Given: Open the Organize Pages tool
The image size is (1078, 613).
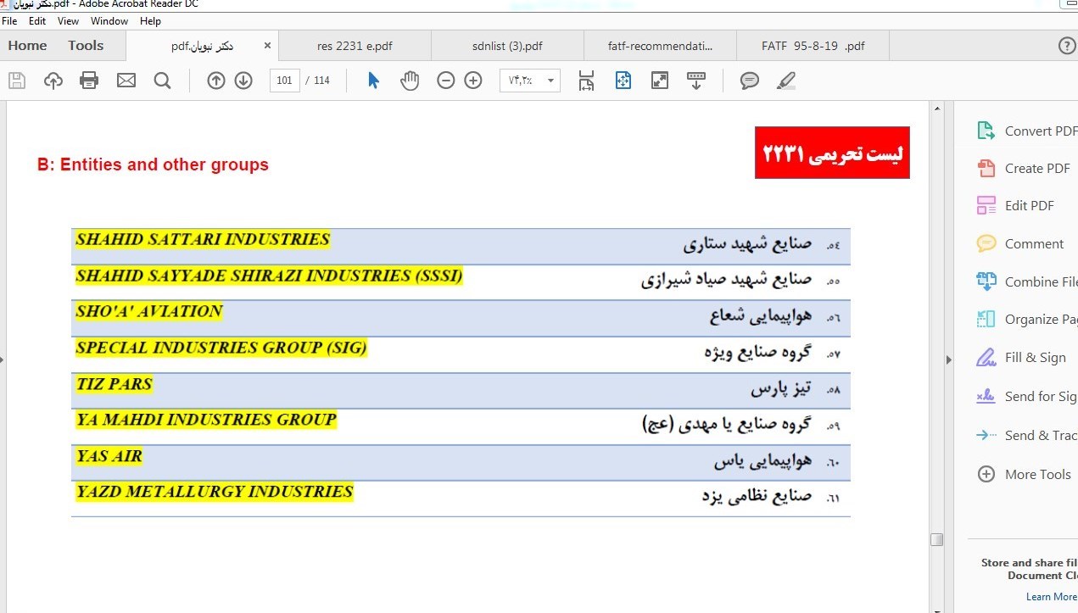Looking at the screenshot, I should click(x=1026, y=319).
